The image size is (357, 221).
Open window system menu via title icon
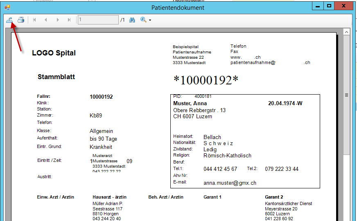click(x=7, y=7)
